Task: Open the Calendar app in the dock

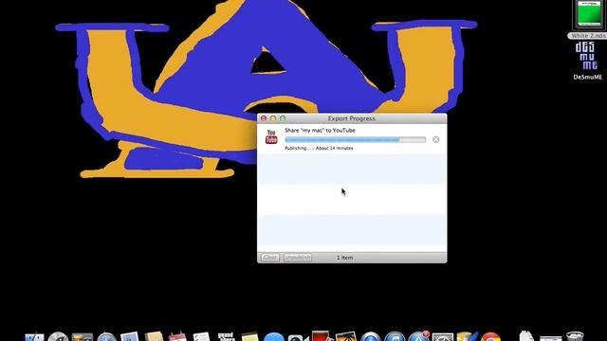Action: [177, 336]
